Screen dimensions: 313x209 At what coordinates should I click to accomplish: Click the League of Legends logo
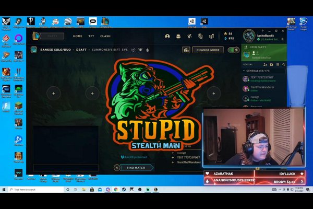click(x=35, y=36)
